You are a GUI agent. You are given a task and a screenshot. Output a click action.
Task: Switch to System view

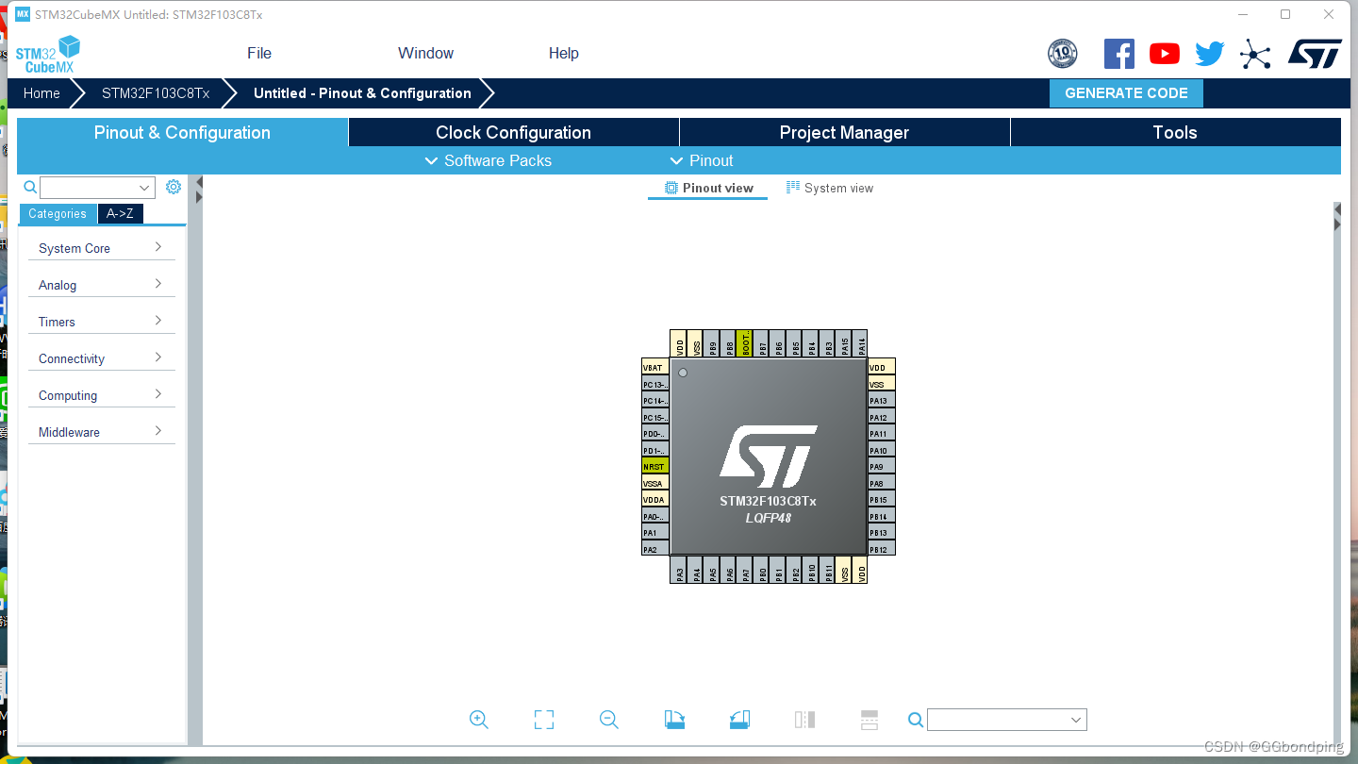pos(830,188)
